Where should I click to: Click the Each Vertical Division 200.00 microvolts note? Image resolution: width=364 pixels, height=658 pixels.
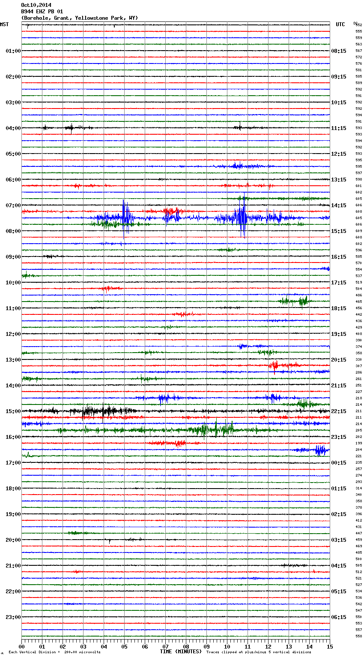coord(54,652)
